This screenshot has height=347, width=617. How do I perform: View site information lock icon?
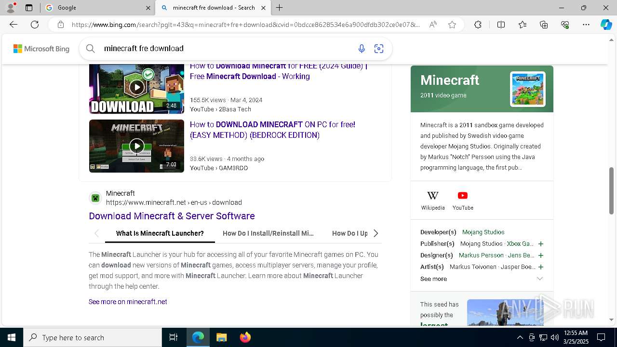(x=60, y=25)
